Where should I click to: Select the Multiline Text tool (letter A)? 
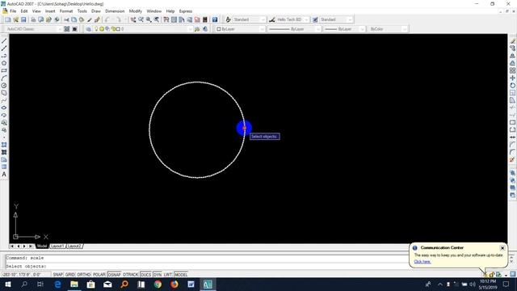click(x=4, y=175)
